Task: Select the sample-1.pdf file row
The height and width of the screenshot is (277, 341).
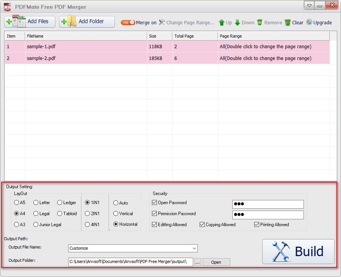Action: point(167,46)
